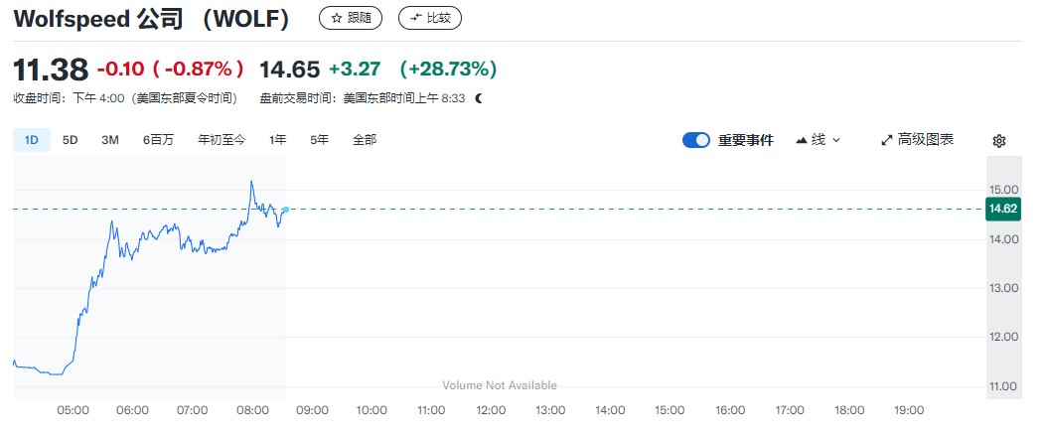The width and height of the screenshot is (1041, 439).
Task: Select the 5D time range tab
Action: coord(71,140)
